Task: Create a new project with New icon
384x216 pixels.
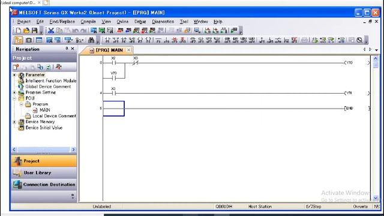Action: (x=19, y=31)
